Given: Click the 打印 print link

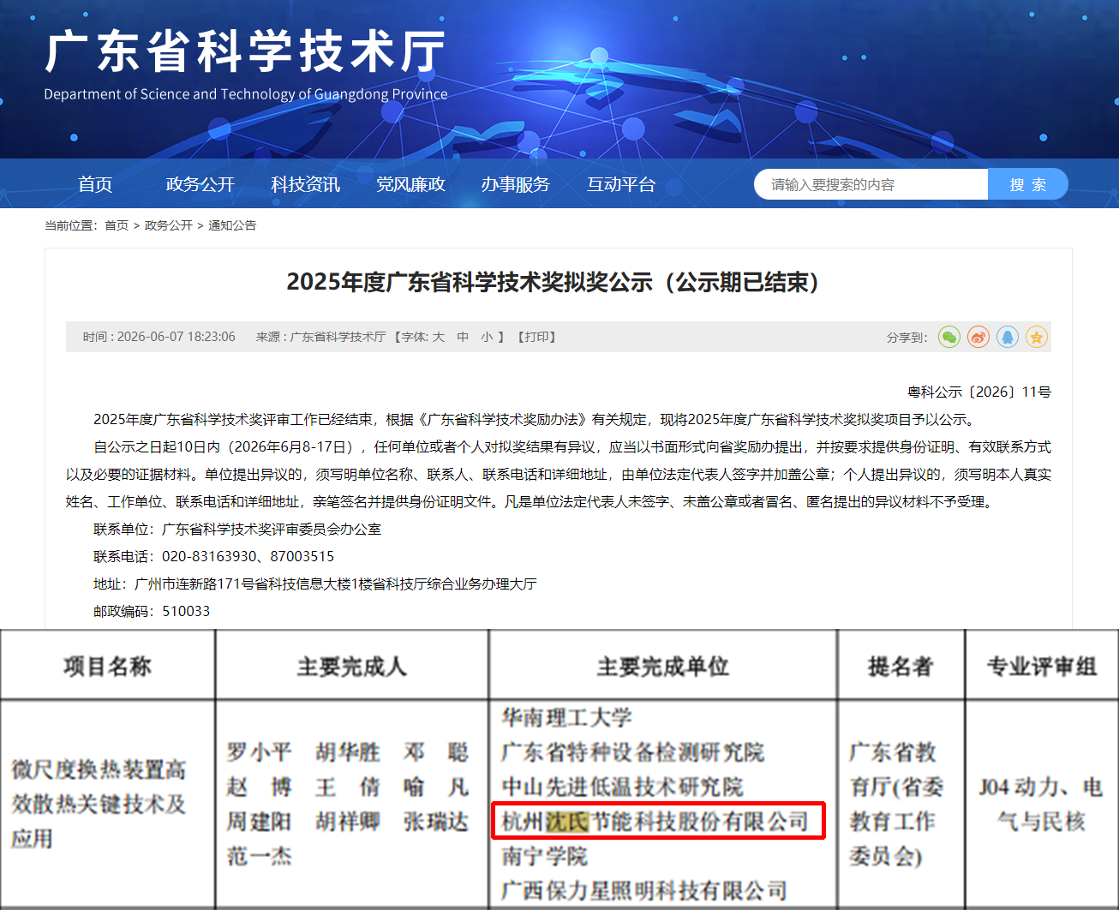Looking at the screenshot, I should (x=537, y=337).
